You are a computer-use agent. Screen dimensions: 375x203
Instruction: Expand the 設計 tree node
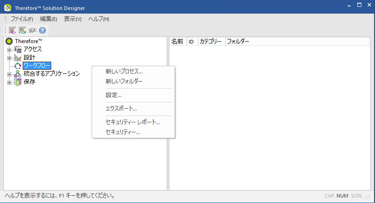(9, 58)
